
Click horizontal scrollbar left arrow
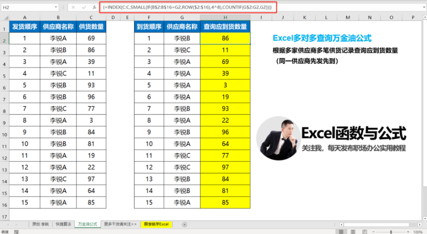341,225
